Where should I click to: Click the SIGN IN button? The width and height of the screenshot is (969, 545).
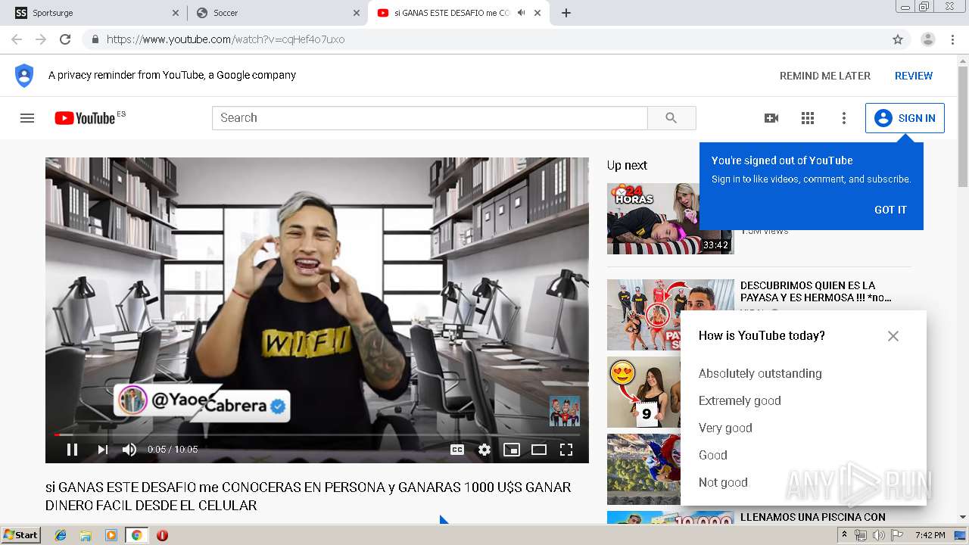pos(905,118)
